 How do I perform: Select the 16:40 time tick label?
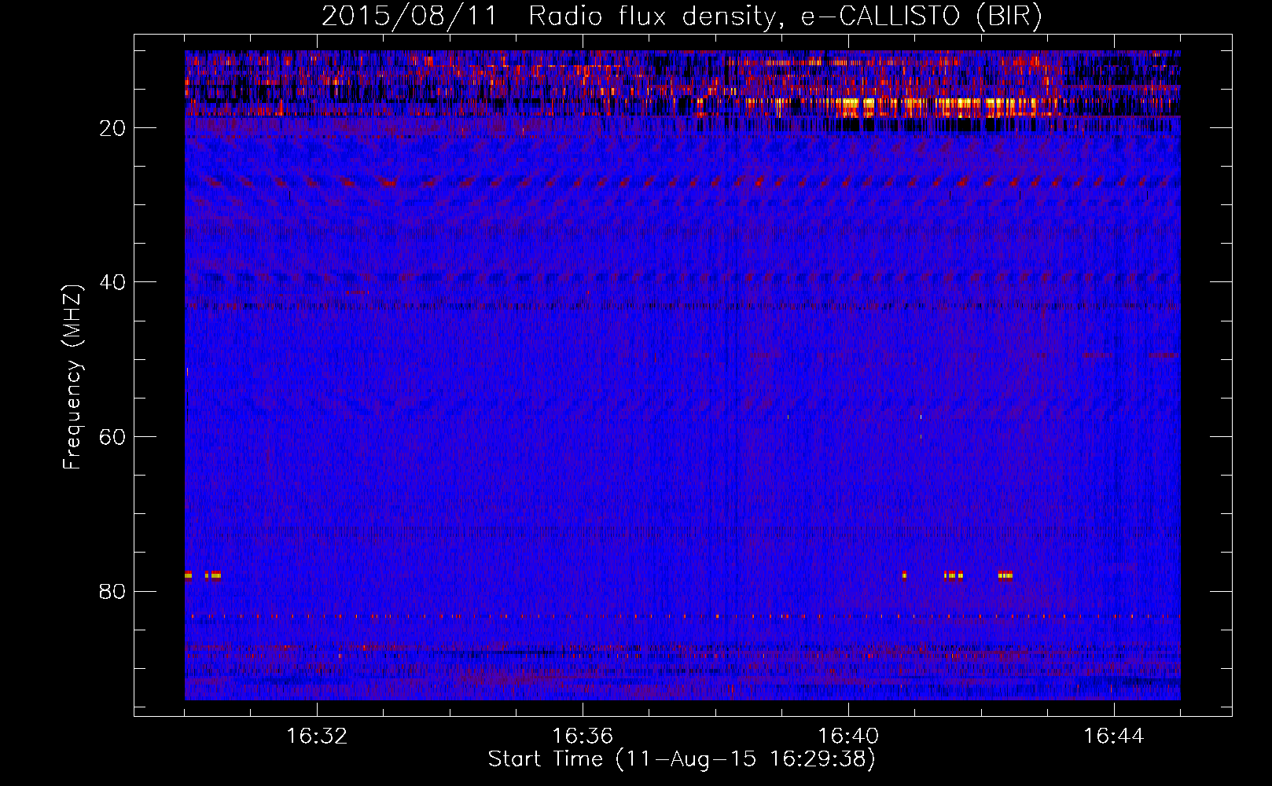click(x=848, y=736)
